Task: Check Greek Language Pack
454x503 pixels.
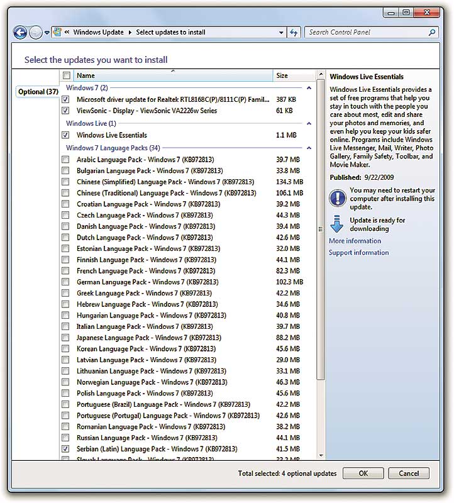Action: point(65,293)
